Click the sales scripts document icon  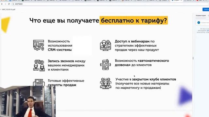click(x=39, y=82)
